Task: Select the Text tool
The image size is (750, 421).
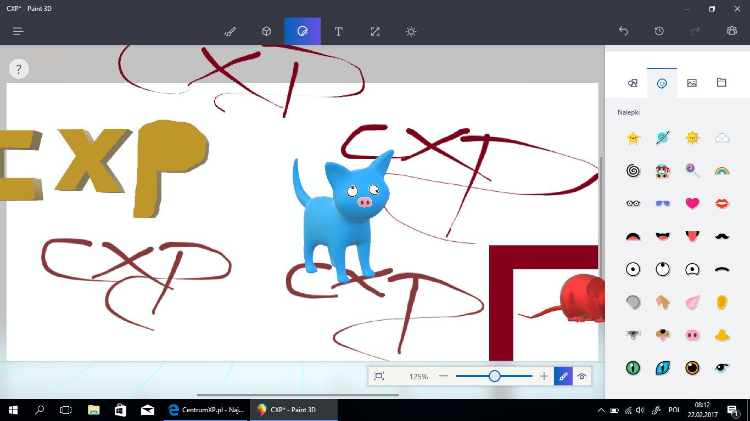Action: pyautogui.click(x=339, y=31)
